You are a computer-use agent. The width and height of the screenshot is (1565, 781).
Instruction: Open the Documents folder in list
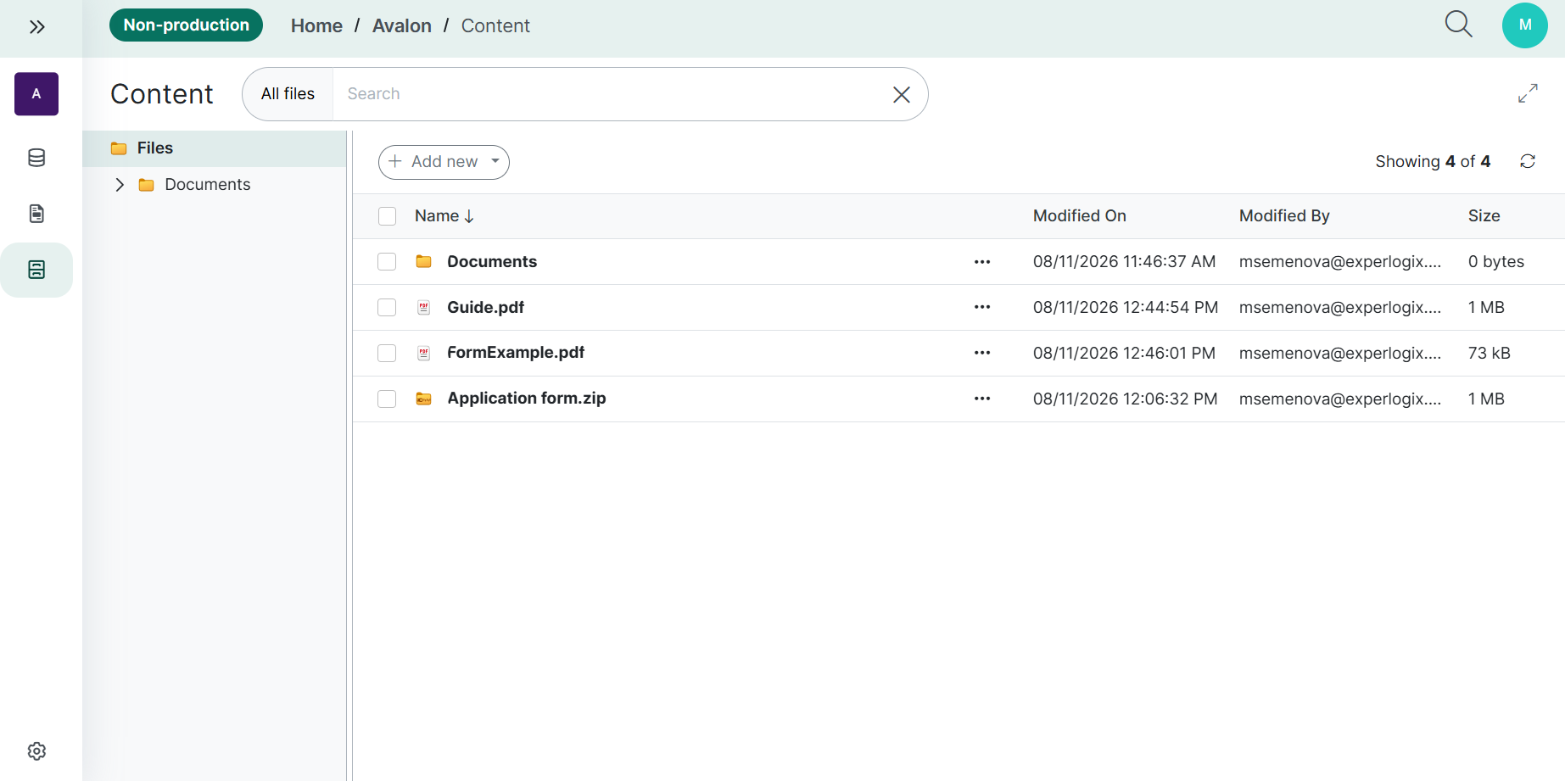point(492,262)
